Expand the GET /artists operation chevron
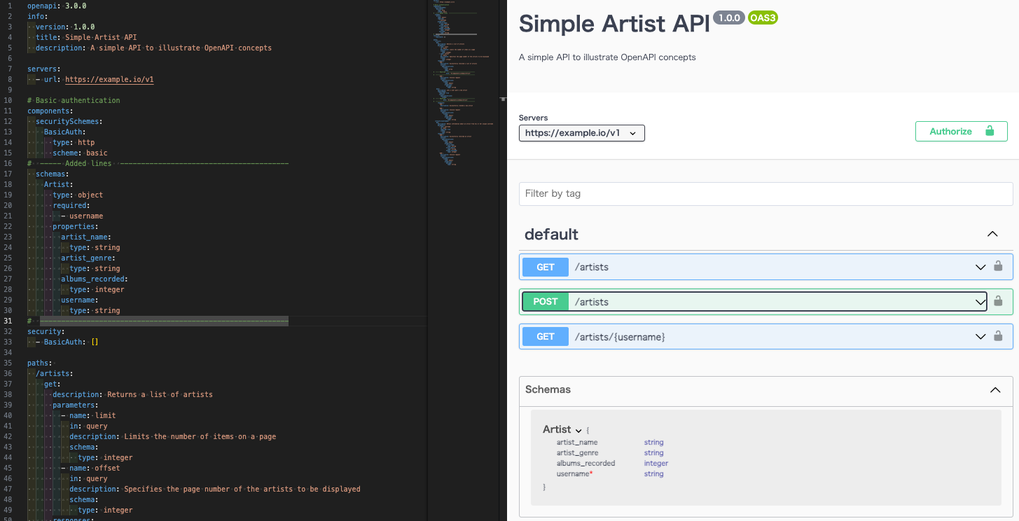Image resolution: width=1019 pixels, height=521 pixels. (x=980, y=267)
